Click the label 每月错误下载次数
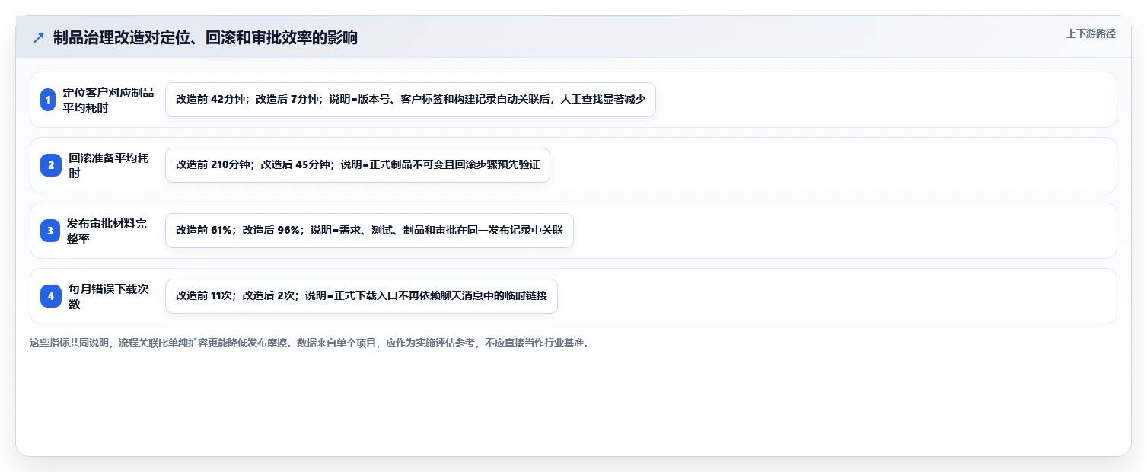1147x472 pixels. pos(109,296)
